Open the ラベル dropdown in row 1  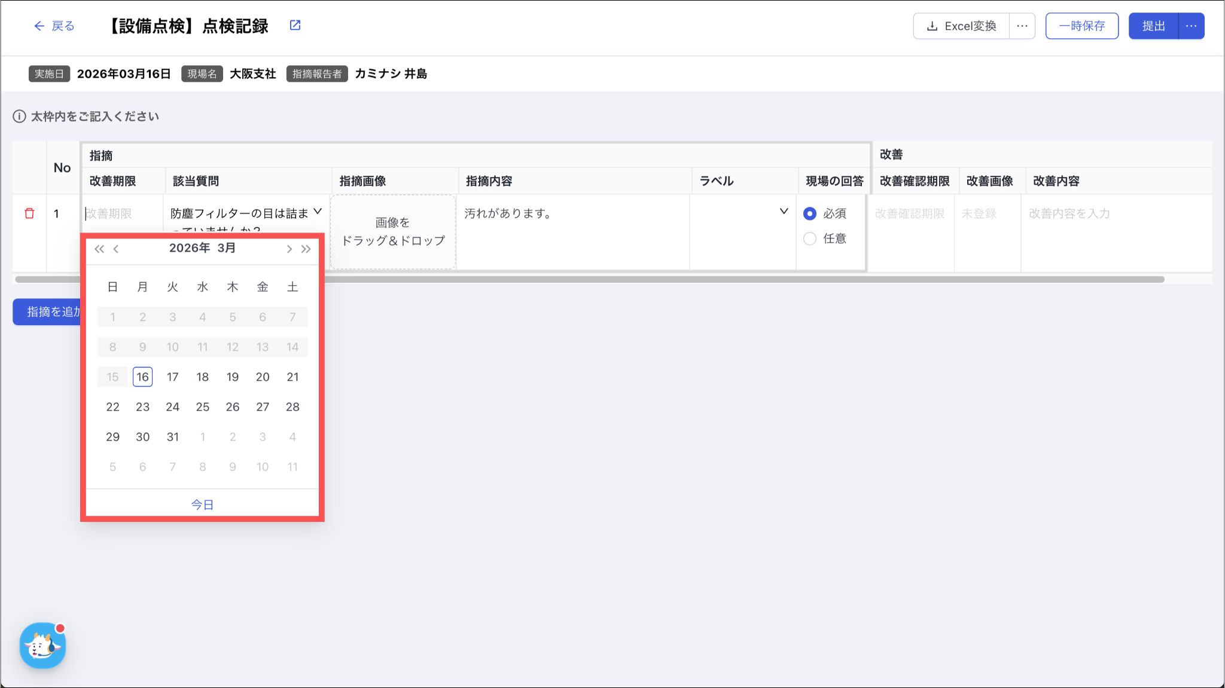(784, 212)
